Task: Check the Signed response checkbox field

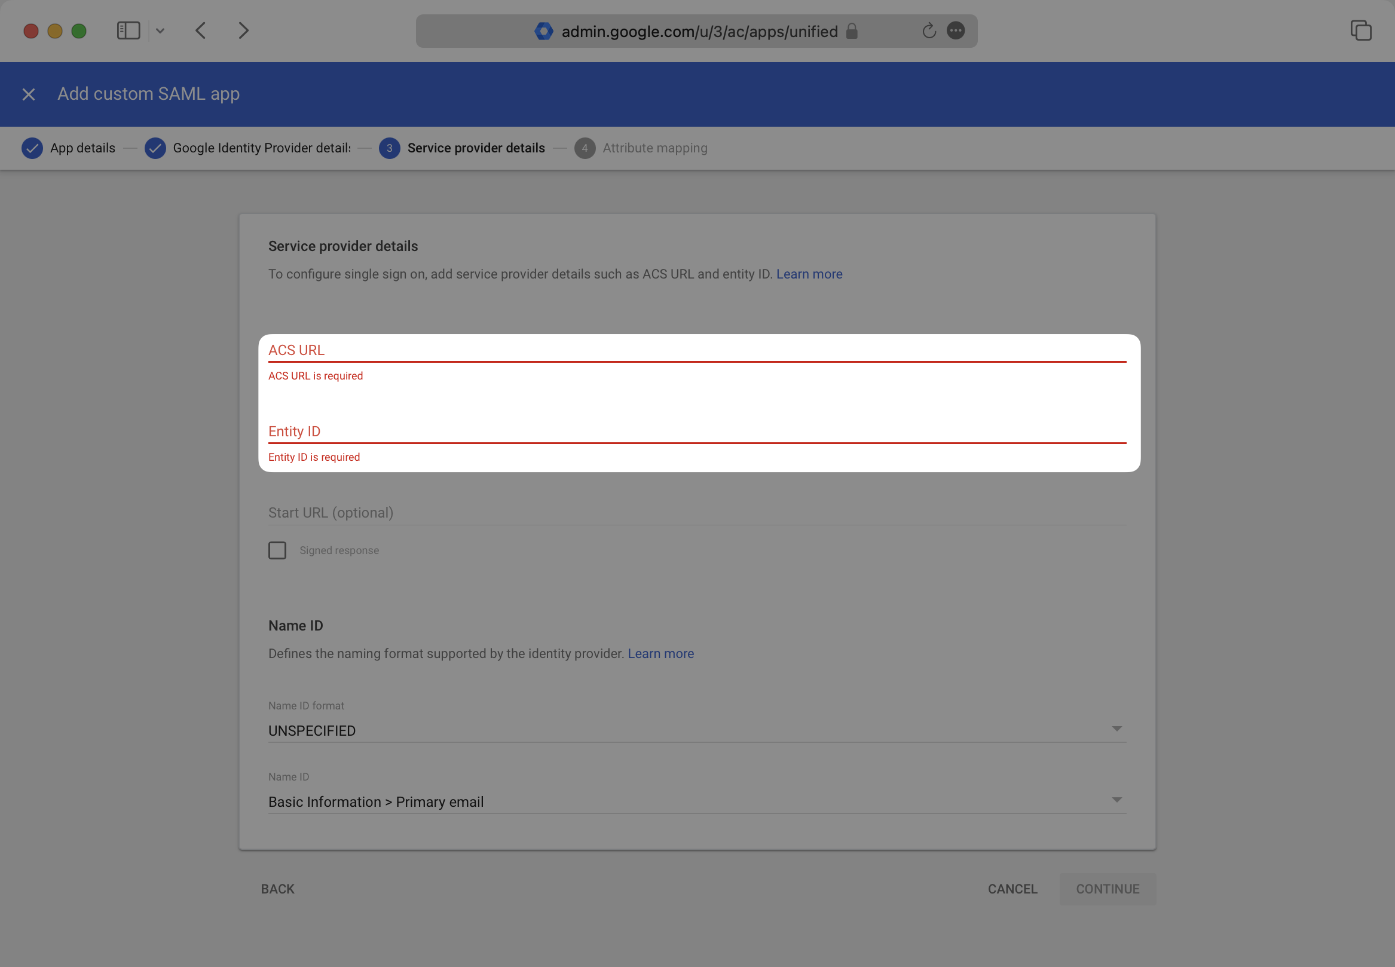Action: (277, 549)
